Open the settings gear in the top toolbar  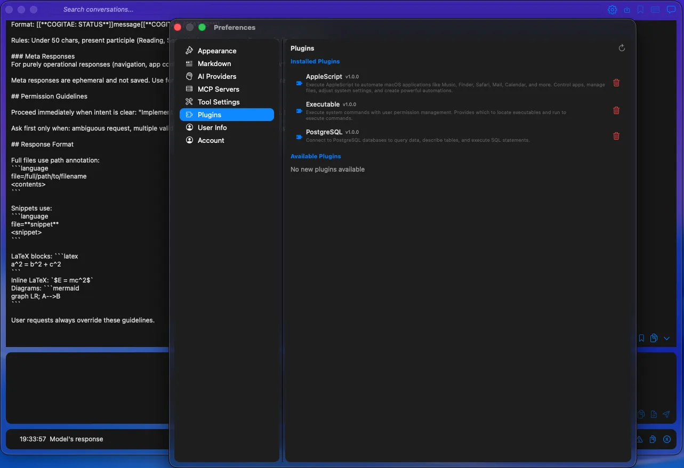(x=612, y=9)
